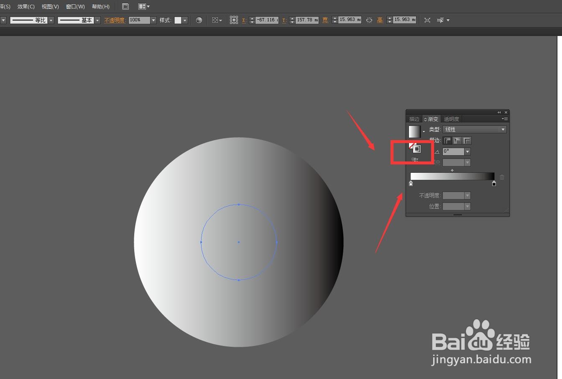The height and width of the screenshot is (379, 562).
Task: Open the 效果(C) menu
Action: click(x=26, y=7)
